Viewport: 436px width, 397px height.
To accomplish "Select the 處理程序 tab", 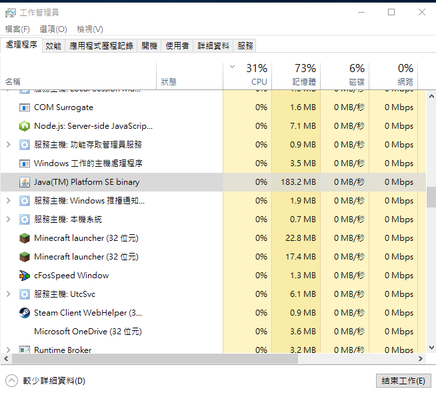I will (x=21, y=45).
